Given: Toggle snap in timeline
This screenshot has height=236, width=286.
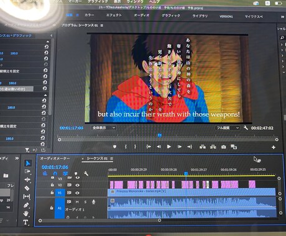Looking at the screenshot, I should pos(55,173).
